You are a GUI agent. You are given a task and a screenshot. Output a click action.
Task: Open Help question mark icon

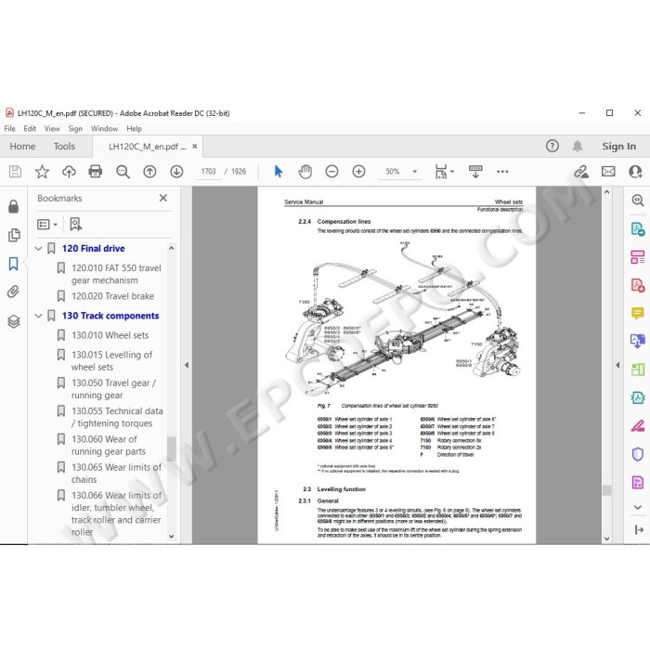pyautogui.click(x=552, y=146)
